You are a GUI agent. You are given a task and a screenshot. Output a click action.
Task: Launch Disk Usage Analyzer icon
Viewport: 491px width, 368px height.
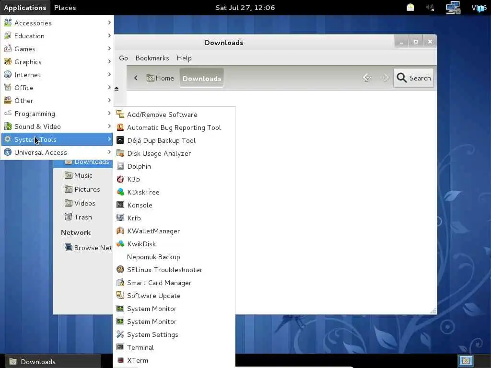(x=120, y=153)
